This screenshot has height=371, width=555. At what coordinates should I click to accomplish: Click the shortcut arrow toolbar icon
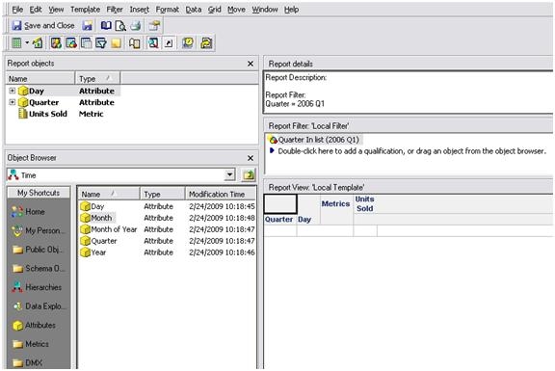(x=169, y=42)
